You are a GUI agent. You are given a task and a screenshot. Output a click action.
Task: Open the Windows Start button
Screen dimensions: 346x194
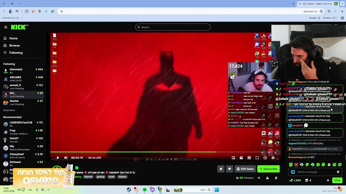[217, 190]
